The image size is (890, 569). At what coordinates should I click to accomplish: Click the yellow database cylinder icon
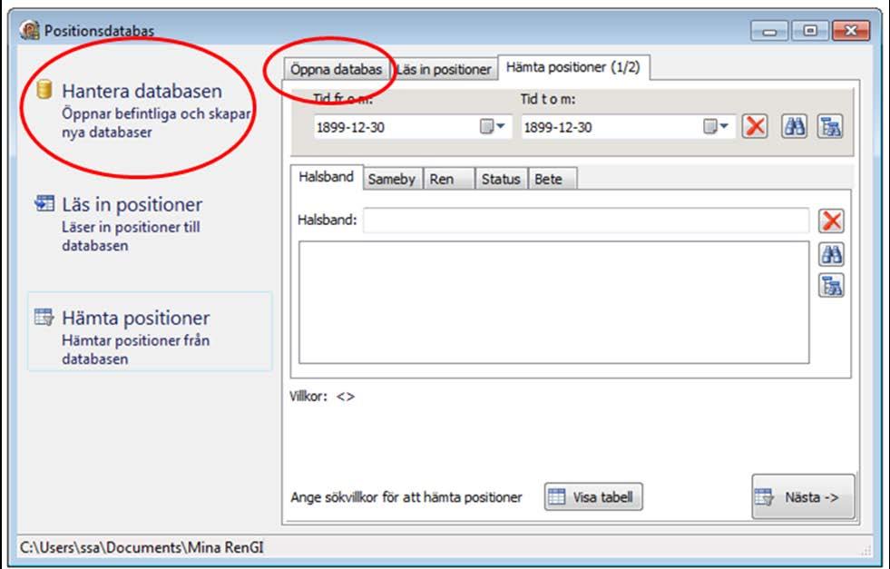tap(44, 90)
